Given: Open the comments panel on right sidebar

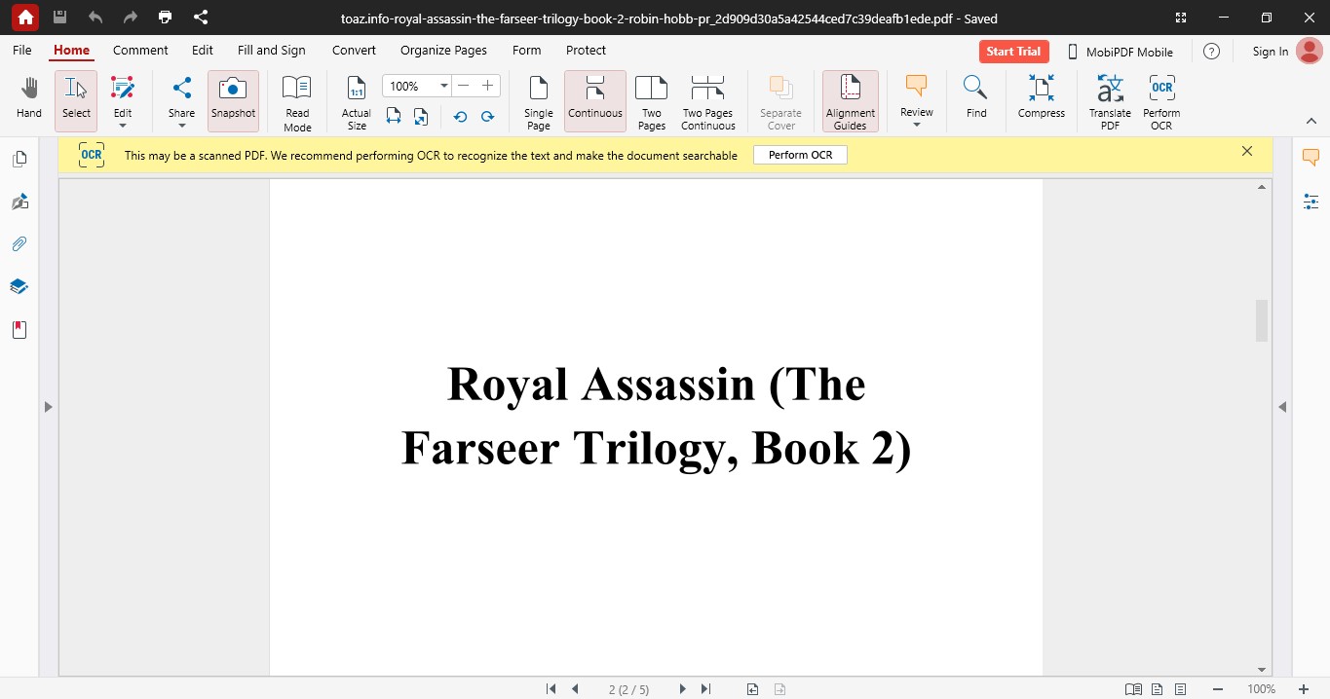Looking at the screenshot, I should click(1311, 158).
